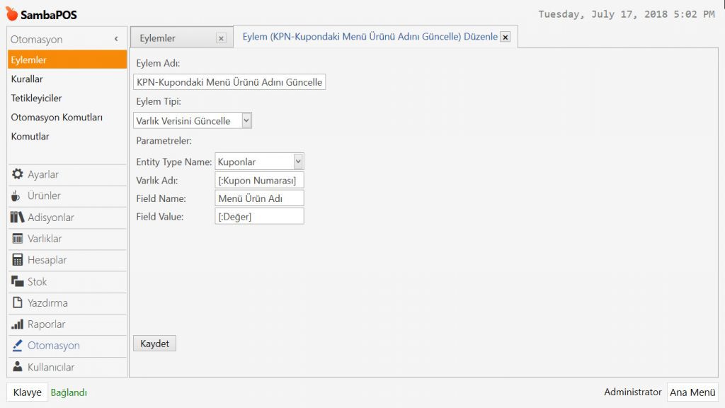725x408 pixels.
Task: Collapse the Otomasyon side panel arrow
Action: 116,40
